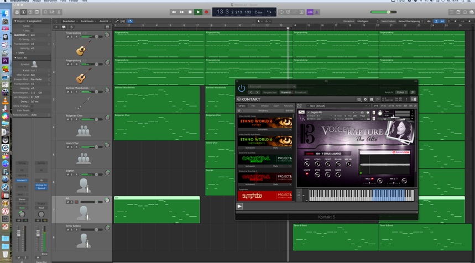Select the Bulgarian Chor choir icon

click(x=83, y=131)
